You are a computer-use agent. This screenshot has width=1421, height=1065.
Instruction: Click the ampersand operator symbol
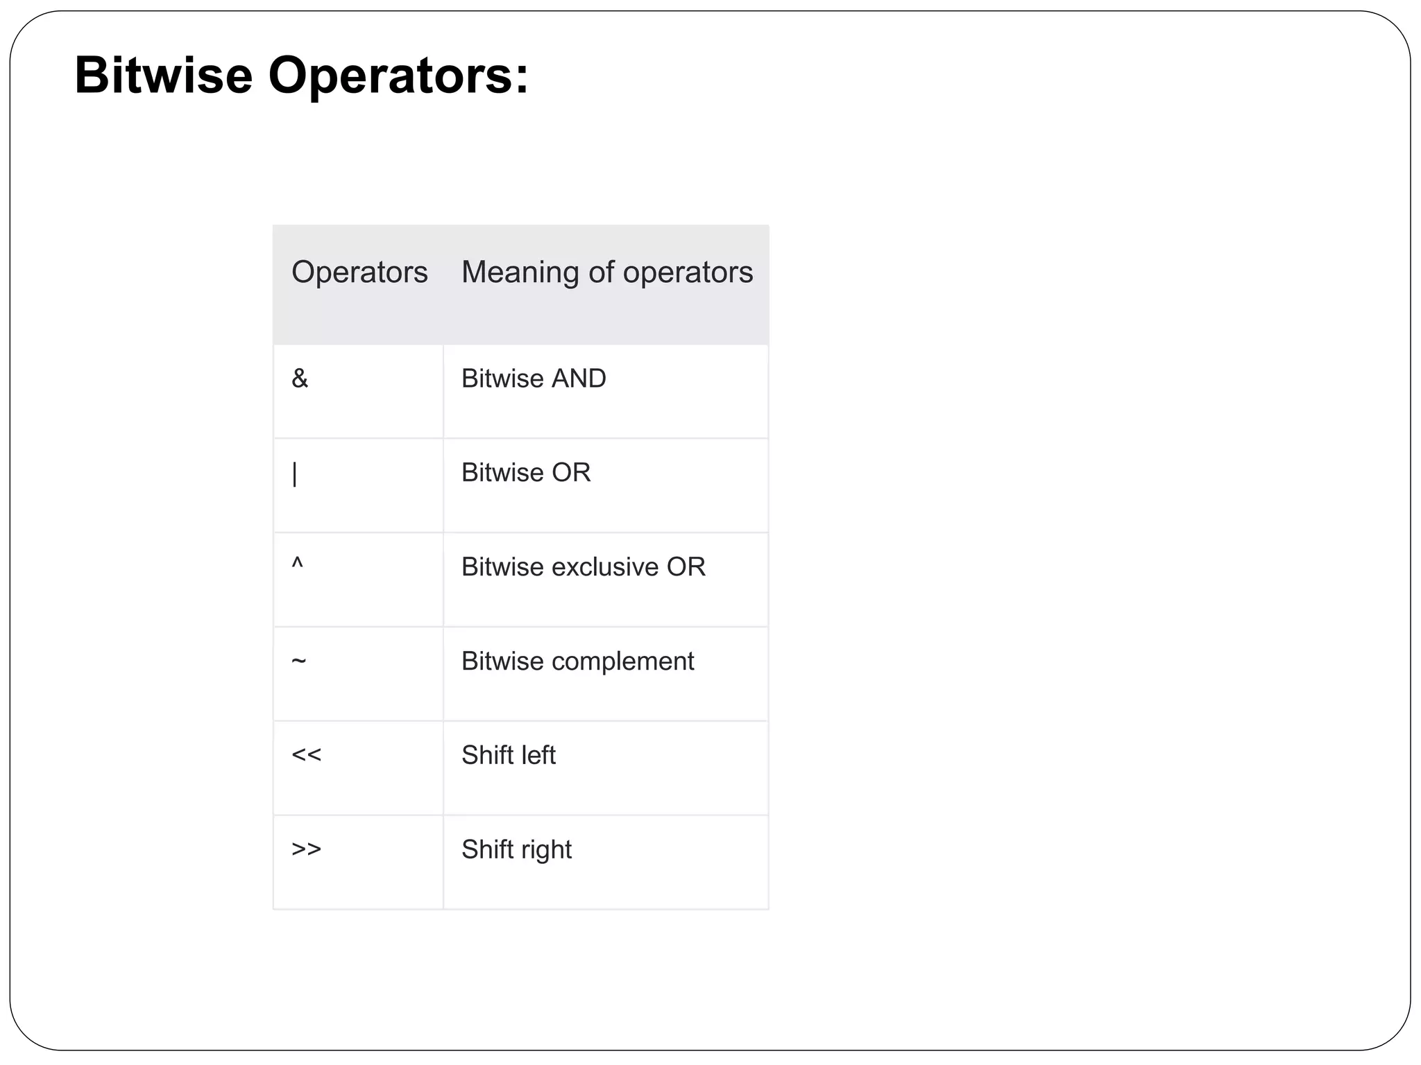pos(300,379)
